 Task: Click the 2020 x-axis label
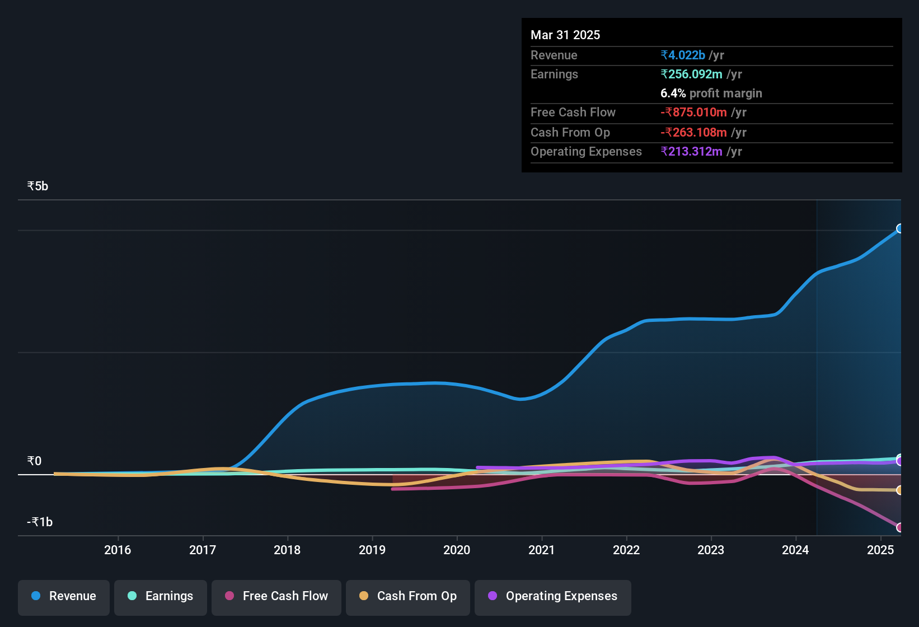[x=457, y=550]
